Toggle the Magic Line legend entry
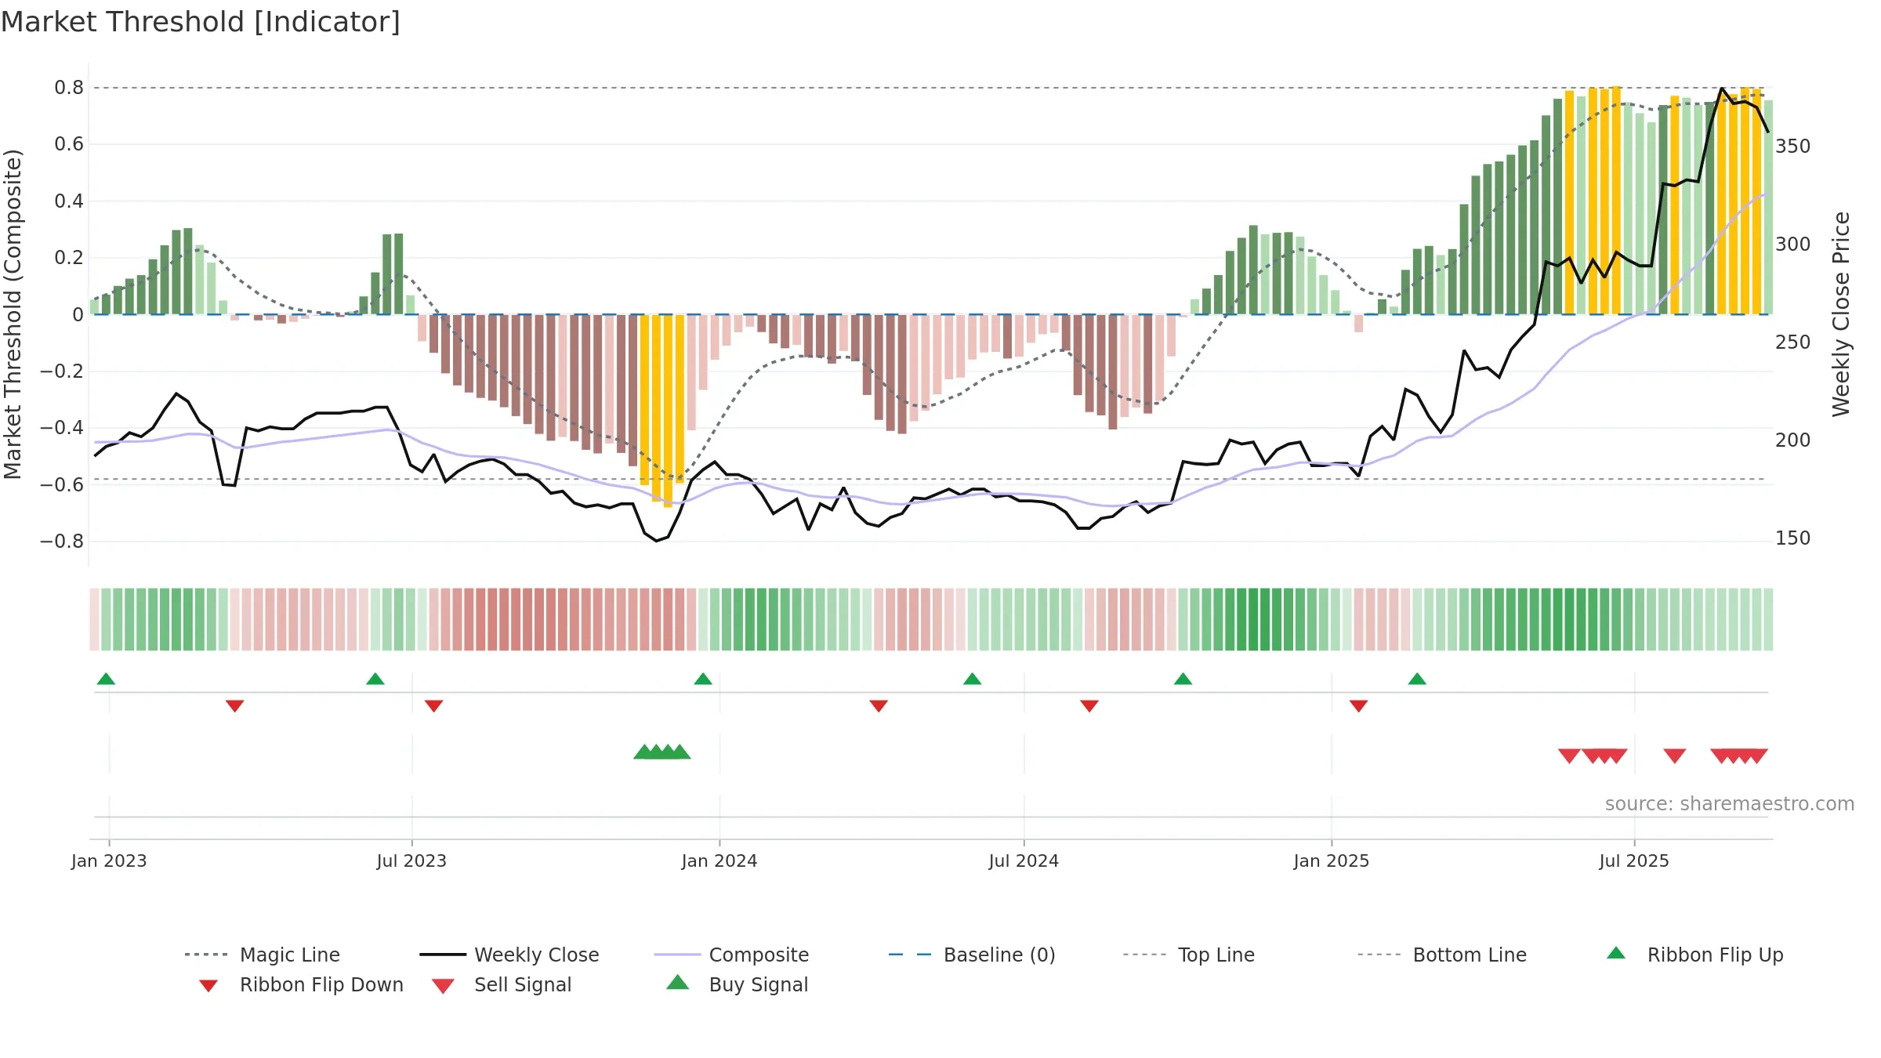The height and width of the screenshot is (1058, 1881). (262, 955)
